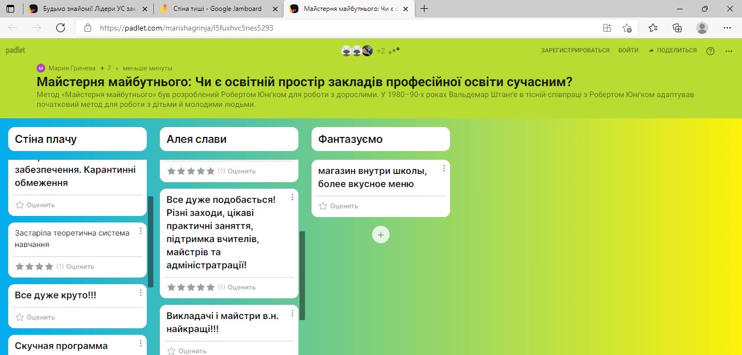Image resolution: width=742 pixels, height=355 pixels.
Task: Open options menu on 'Все дуже подобається' post
Action: tap(292, 197)
